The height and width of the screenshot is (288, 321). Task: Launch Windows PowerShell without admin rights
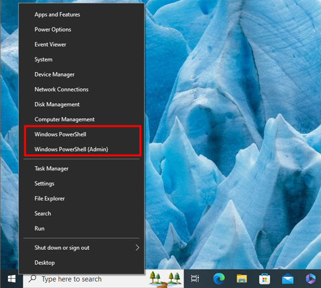[81, 134]
